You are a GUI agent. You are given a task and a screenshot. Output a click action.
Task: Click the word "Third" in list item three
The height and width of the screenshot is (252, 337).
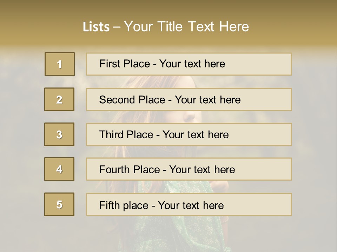pyautogui.click(x=111, y=135)
